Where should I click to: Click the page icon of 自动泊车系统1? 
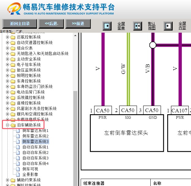click(18, 147)
